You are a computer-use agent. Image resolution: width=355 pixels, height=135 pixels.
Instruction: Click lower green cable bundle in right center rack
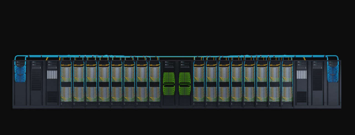pyautogui.click(x=184, y=90)
